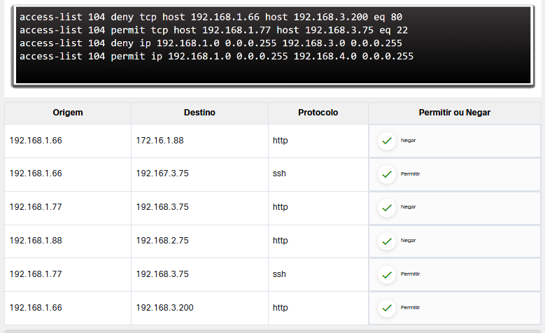Click the Permitir answer in the 192.168.3.200 row
This screenshot has height=333, width=545.
pyautogui.click(x=410, y=308)
